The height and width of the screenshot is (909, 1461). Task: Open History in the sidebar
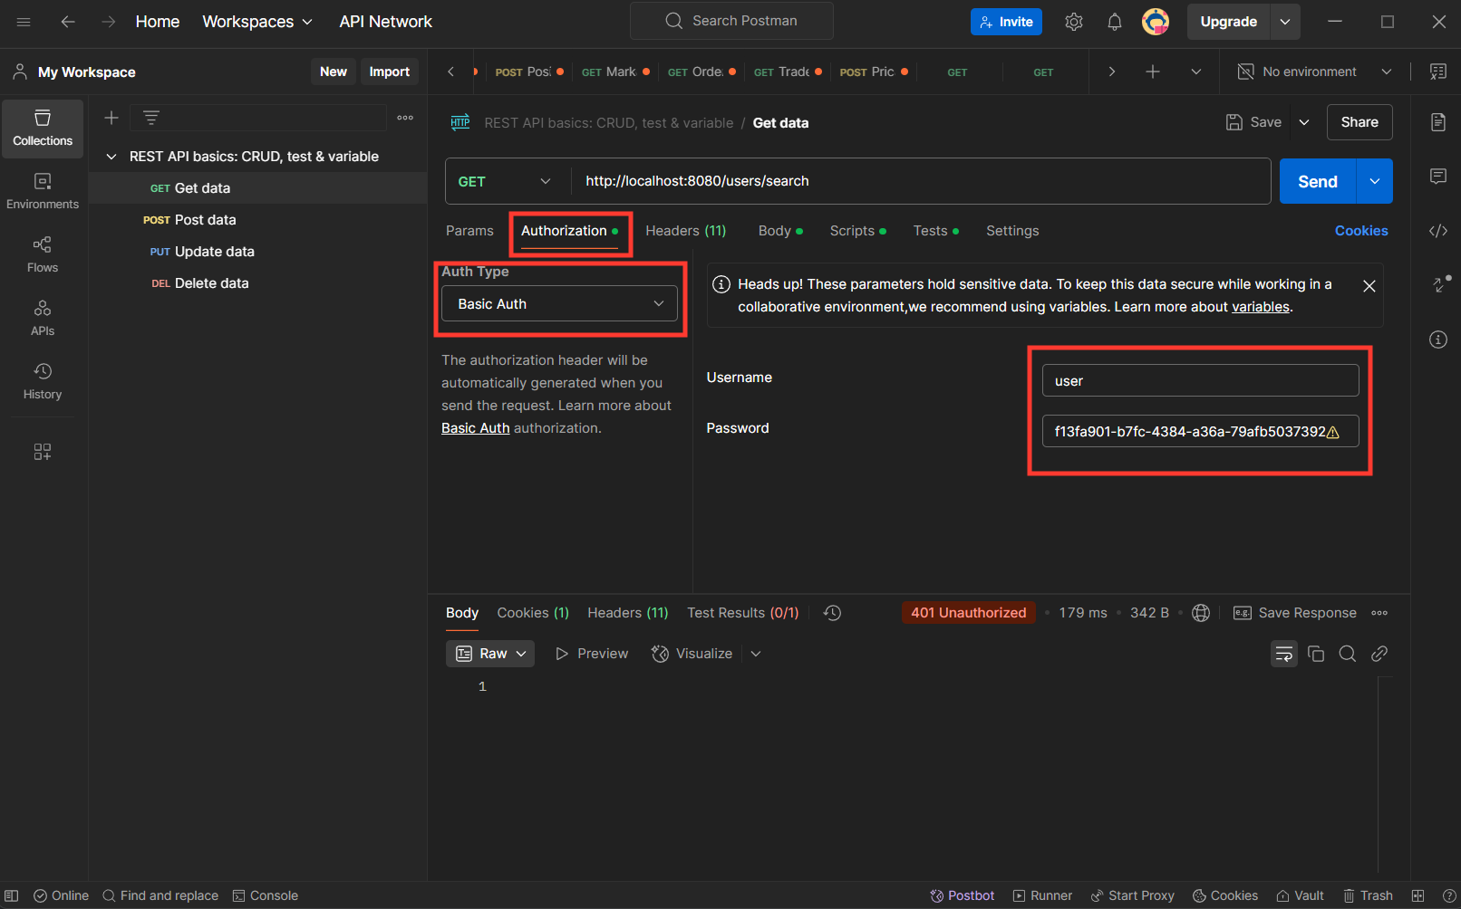click(x=43, y=382)
